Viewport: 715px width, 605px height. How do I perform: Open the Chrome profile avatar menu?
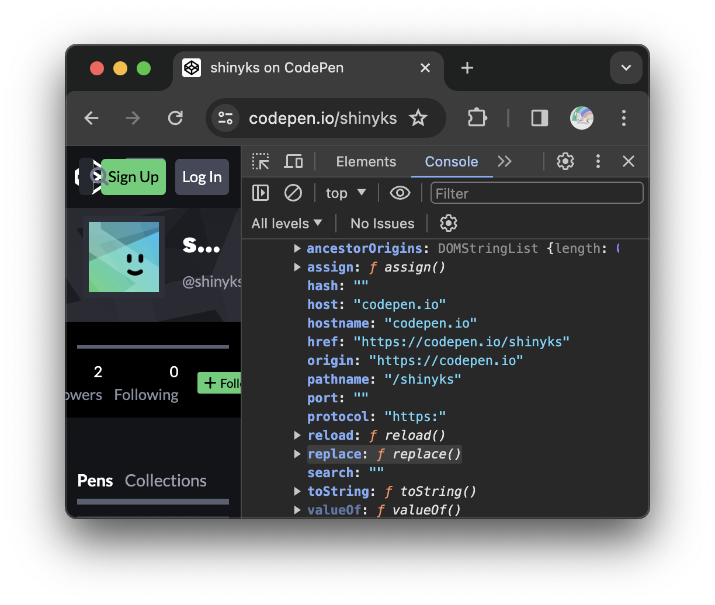coord(582,118)
